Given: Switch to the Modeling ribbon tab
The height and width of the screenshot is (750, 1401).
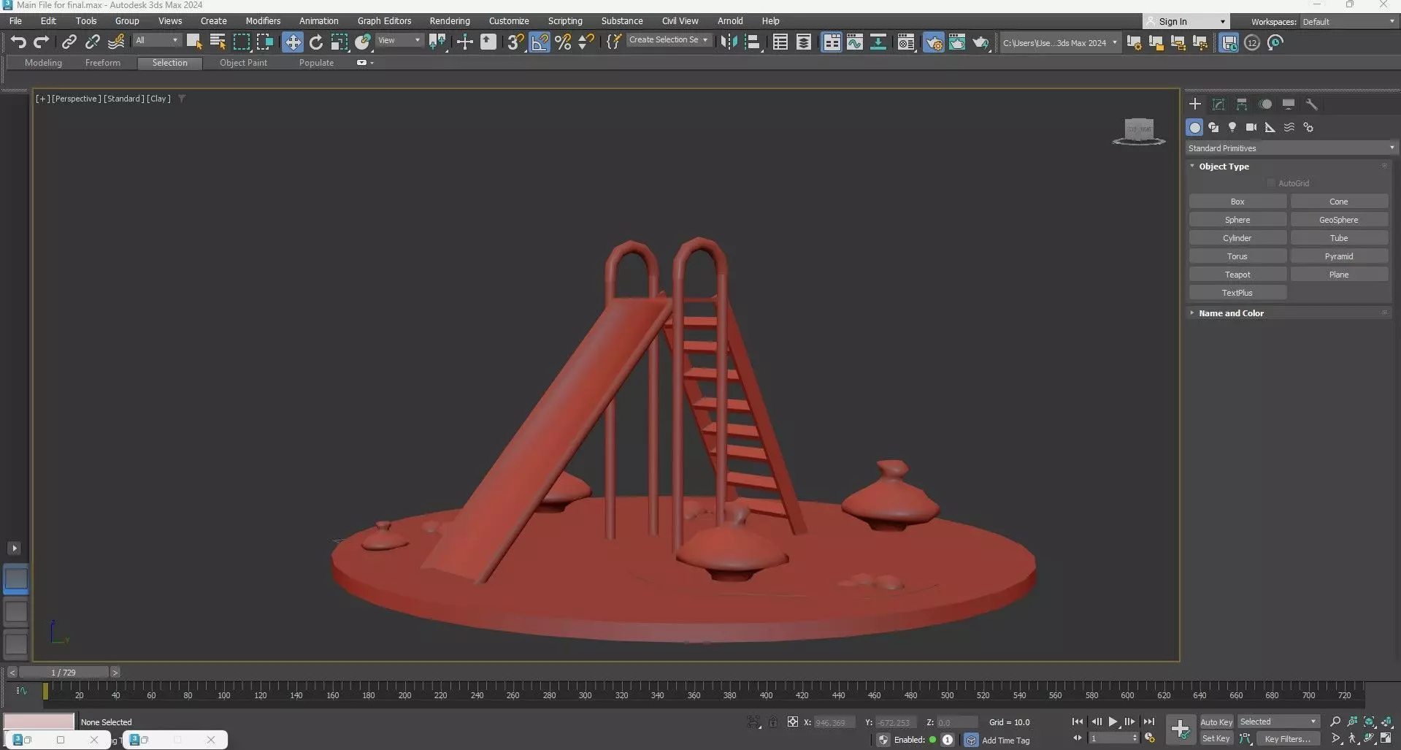Looking at the screenshot, I should click(x=43, y=63).
